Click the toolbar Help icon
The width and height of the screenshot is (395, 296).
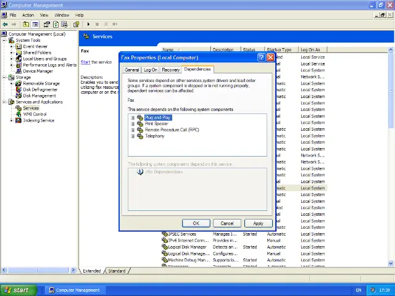click(x=76, y=25)
